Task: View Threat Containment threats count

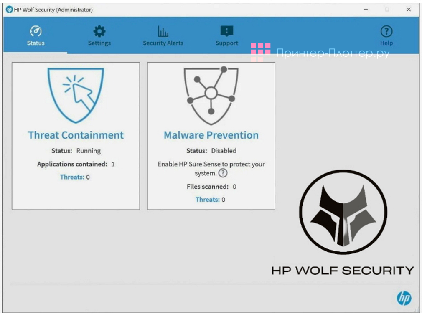Action: [x=75, y=177]
